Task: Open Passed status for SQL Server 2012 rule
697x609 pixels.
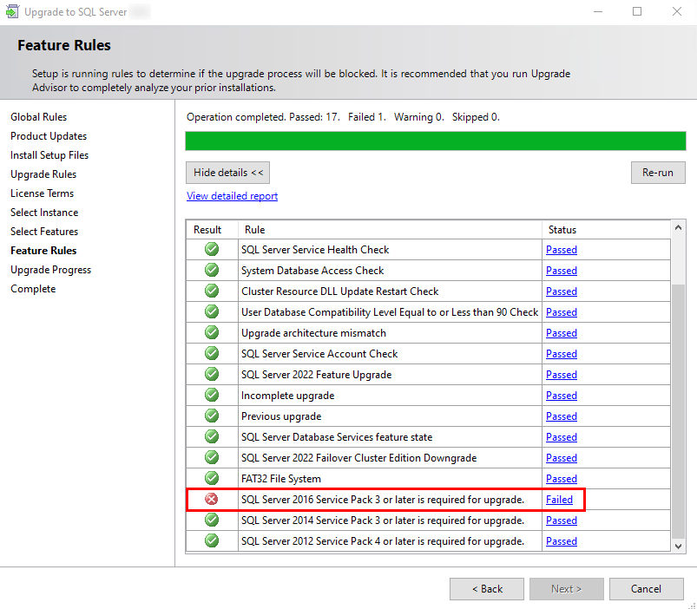Action: click(x=562, y=541)
